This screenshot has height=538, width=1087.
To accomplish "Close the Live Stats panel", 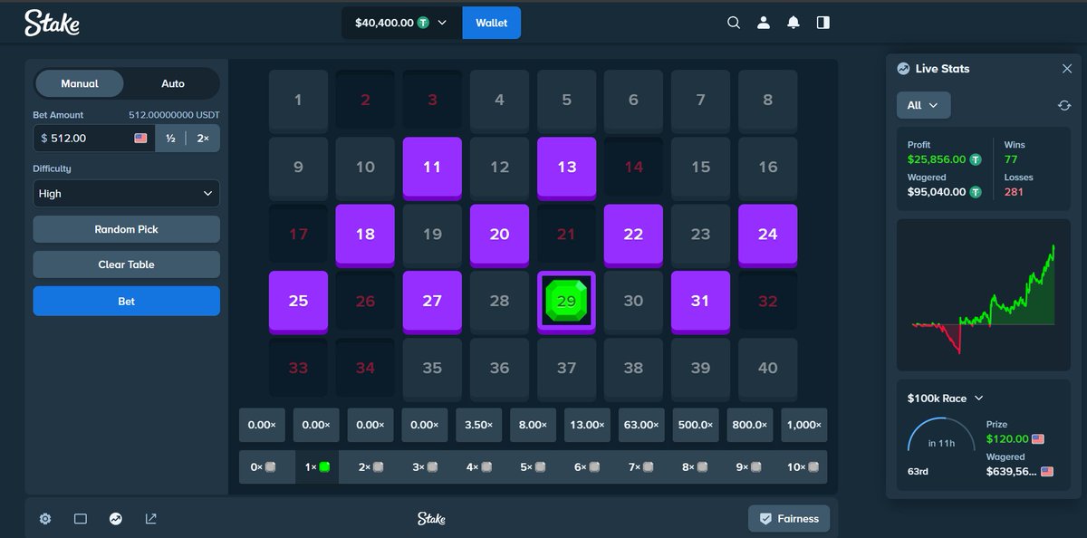I will coord(1067,69).
